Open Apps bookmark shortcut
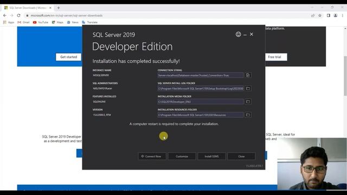This screenshot has width=347, height=195. point(9,22)
